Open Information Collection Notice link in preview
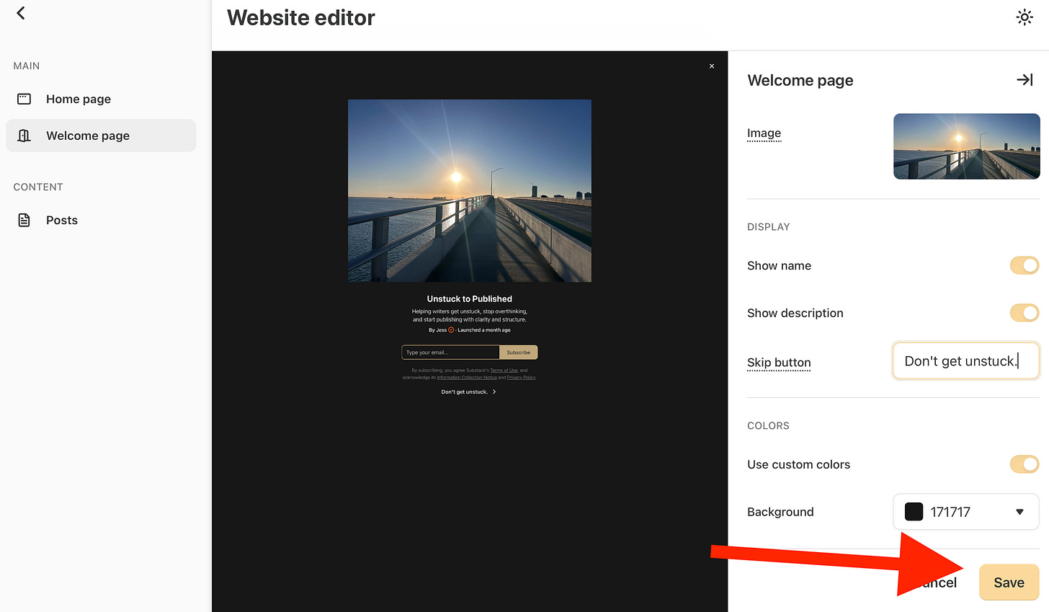1049x612 pixels. pos(466,378)
